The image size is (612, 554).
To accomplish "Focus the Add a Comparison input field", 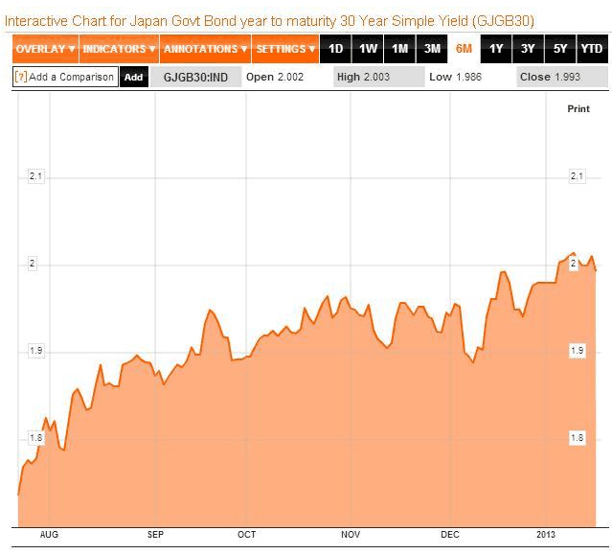I will [71, 77].
